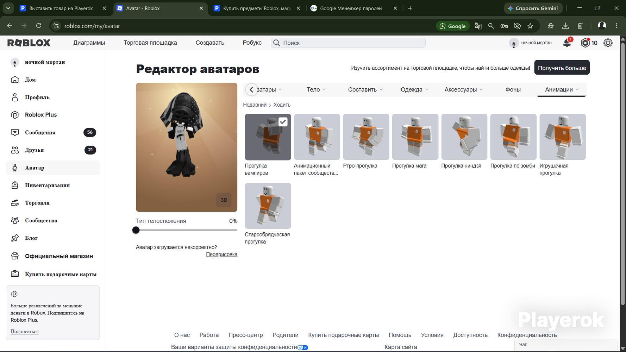Viewport: 626px width, 352px height.
Task: Open Блог icon in sidebar
Action: click(x=15, y=238)
